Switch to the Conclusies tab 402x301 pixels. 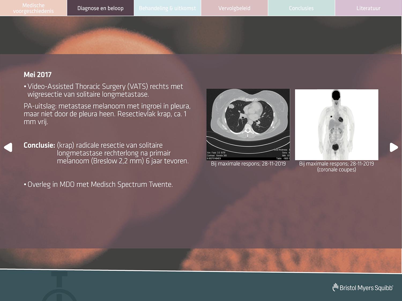301,8
